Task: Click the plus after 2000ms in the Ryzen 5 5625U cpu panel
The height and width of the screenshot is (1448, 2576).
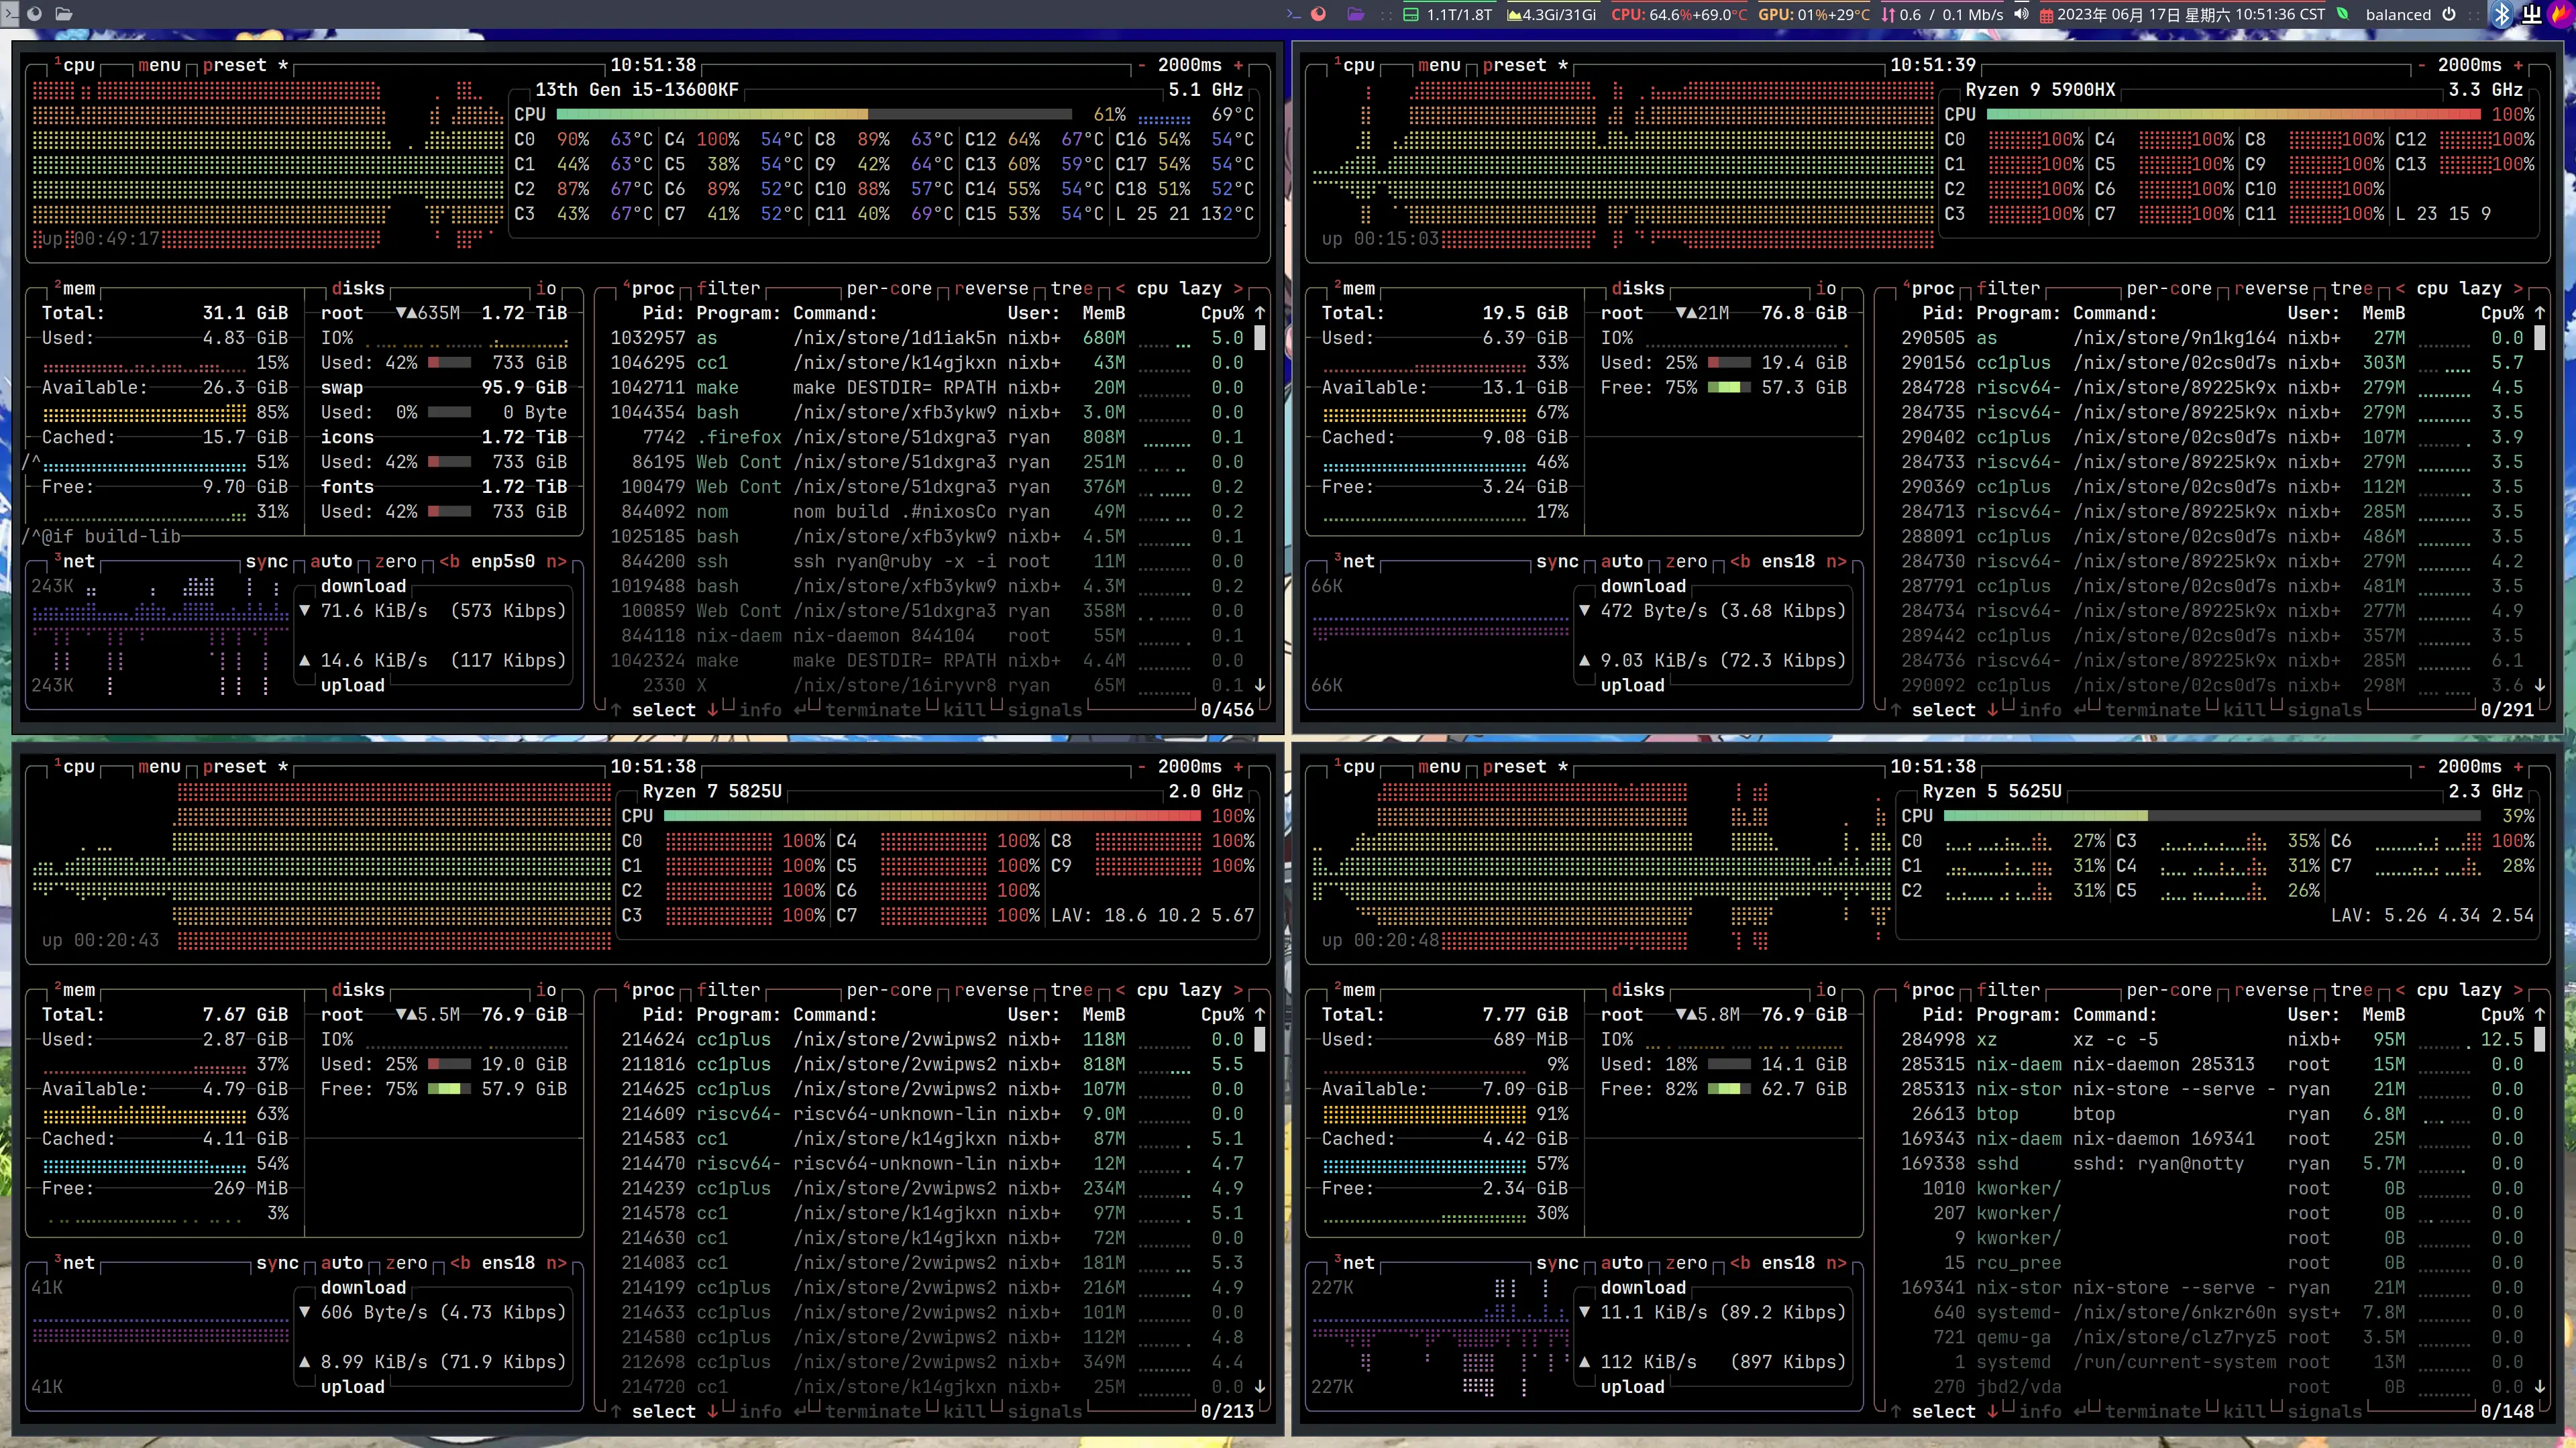Action: coord(2518,767)
